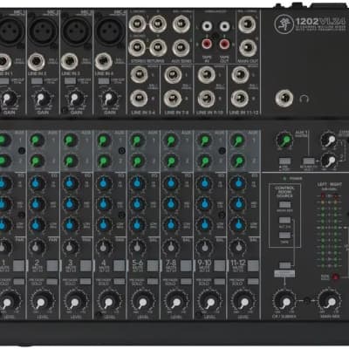
Task: Select Tape as the Control Room Source
Action: 284,236
